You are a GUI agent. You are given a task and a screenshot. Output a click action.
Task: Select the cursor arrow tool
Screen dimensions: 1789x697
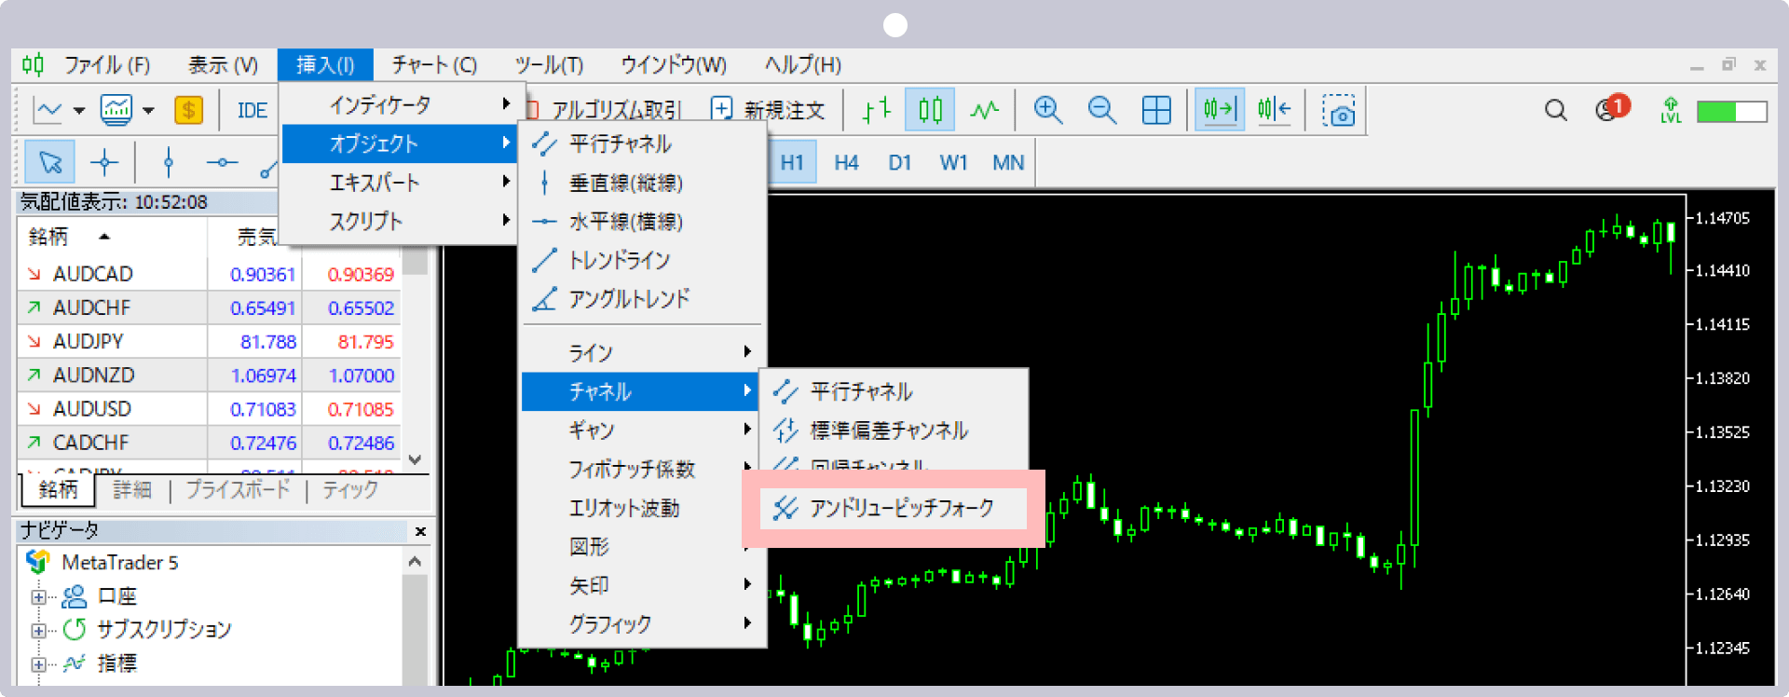[50, 163]
